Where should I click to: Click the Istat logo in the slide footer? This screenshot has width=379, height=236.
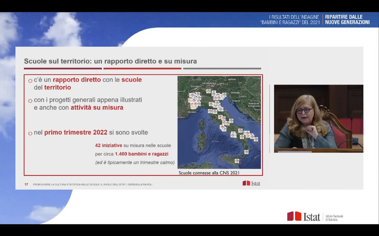pos(251,183)
